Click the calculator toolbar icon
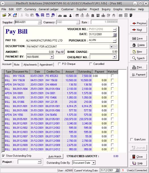 point(131,15)
